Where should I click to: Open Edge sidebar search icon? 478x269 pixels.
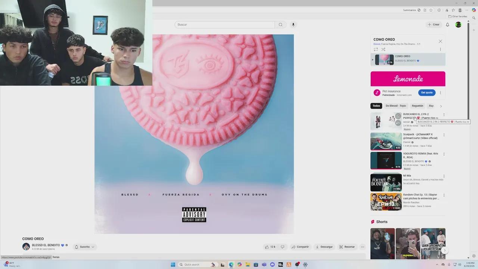click(x=474, y=18)
